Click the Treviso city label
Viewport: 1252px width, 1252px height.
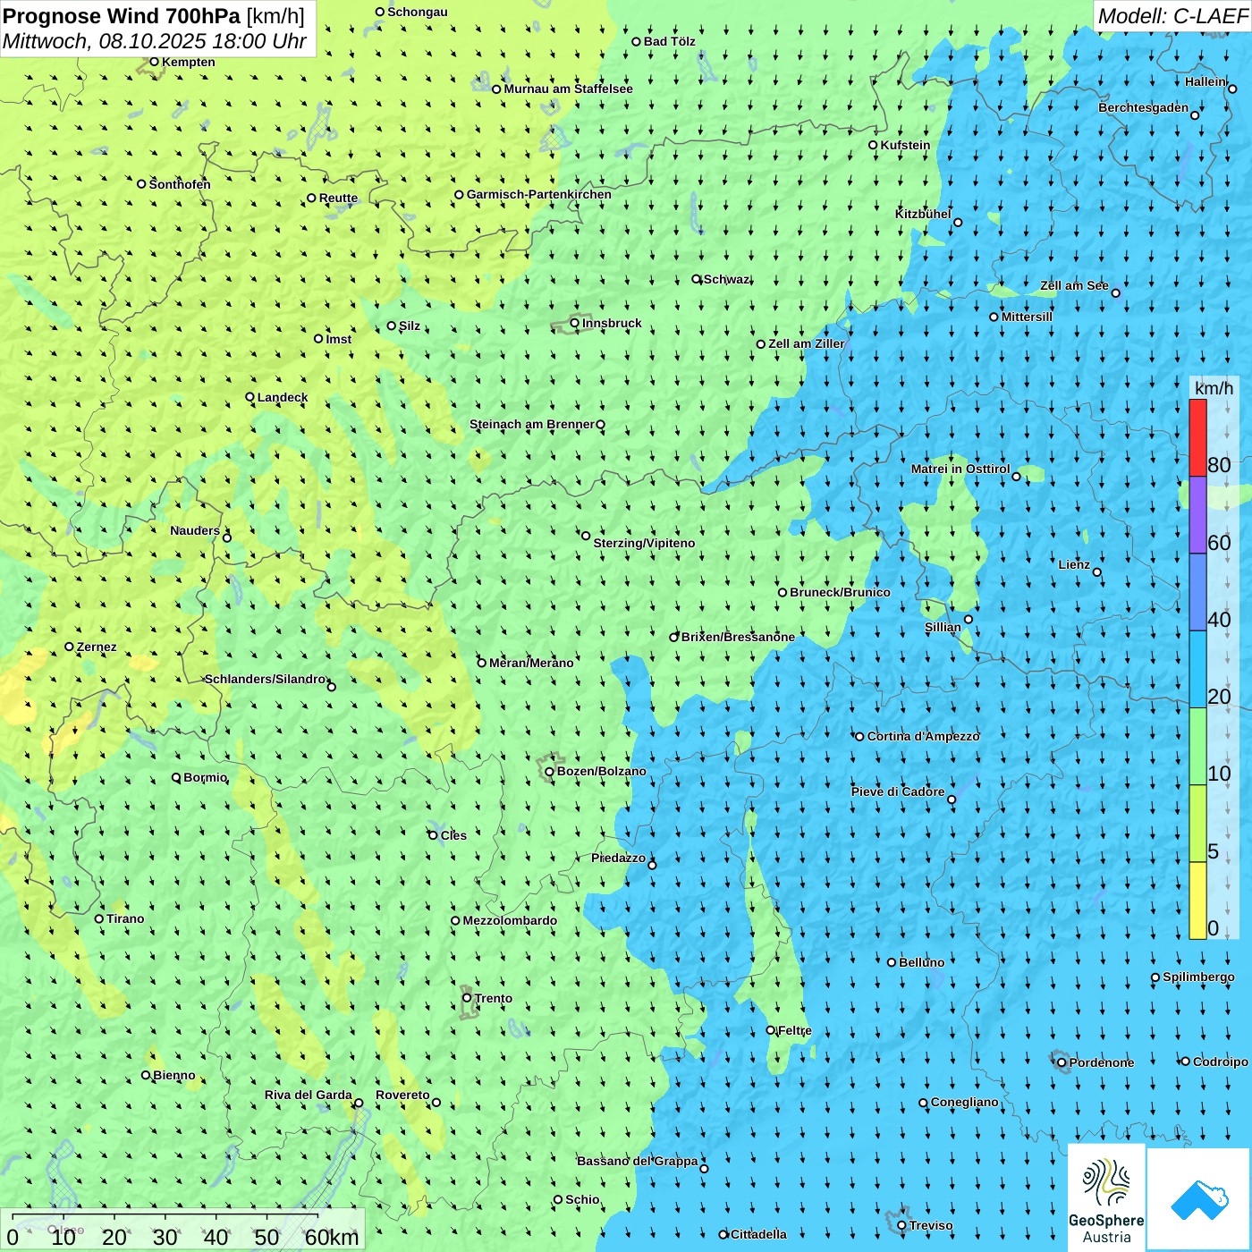coord(931,1225)
